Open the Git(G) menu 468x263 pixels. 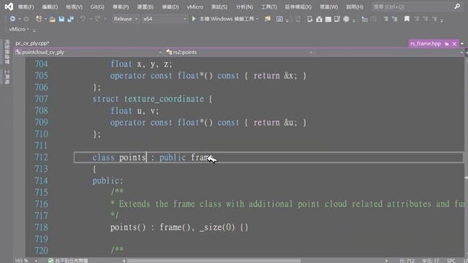(x=97, y=7)
